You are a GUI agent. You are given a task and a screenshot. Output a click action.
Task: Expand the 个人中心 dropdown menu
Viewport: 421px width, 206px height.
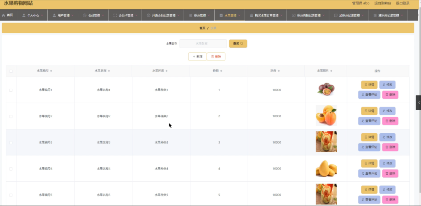click(32, 15)
